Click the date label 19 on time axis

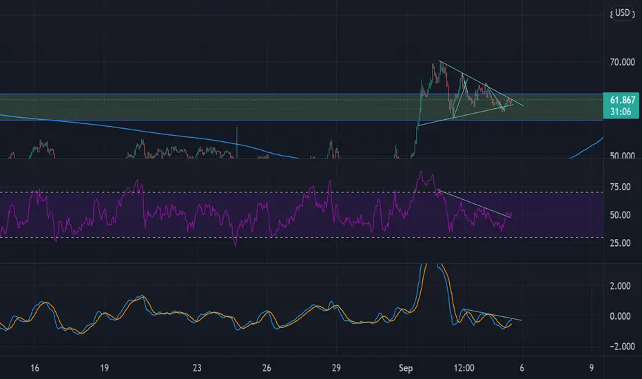point(105,368)
